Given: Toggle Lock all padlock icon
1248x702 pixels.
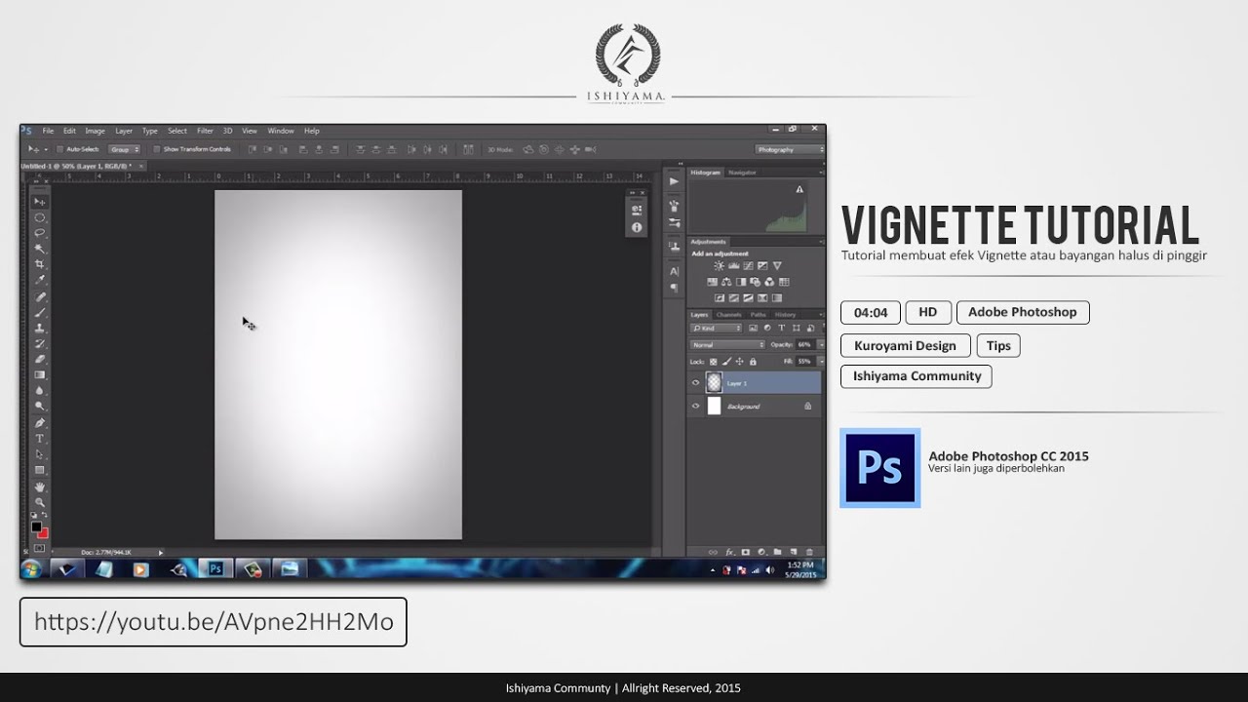Looking at the screenshot, I should 753,362.
